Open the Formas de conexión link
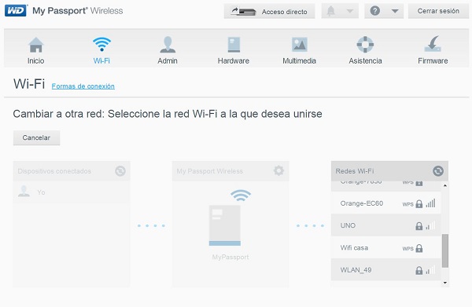The height and width of the screenshot is (307, 472). pyautogui.click(x=83, y=86)
